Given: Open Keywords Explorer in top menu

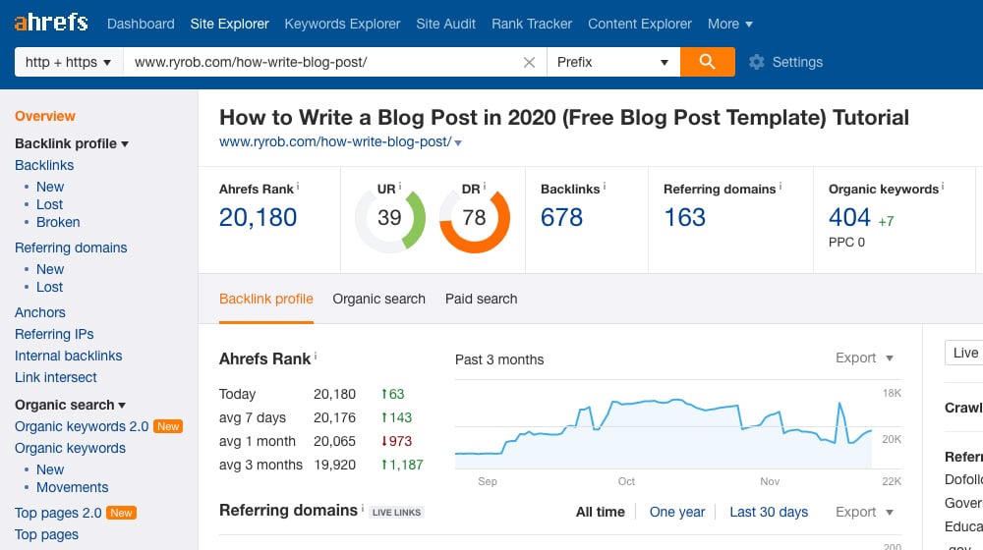Looking at the screenshot, I should [x=342, y=24].
